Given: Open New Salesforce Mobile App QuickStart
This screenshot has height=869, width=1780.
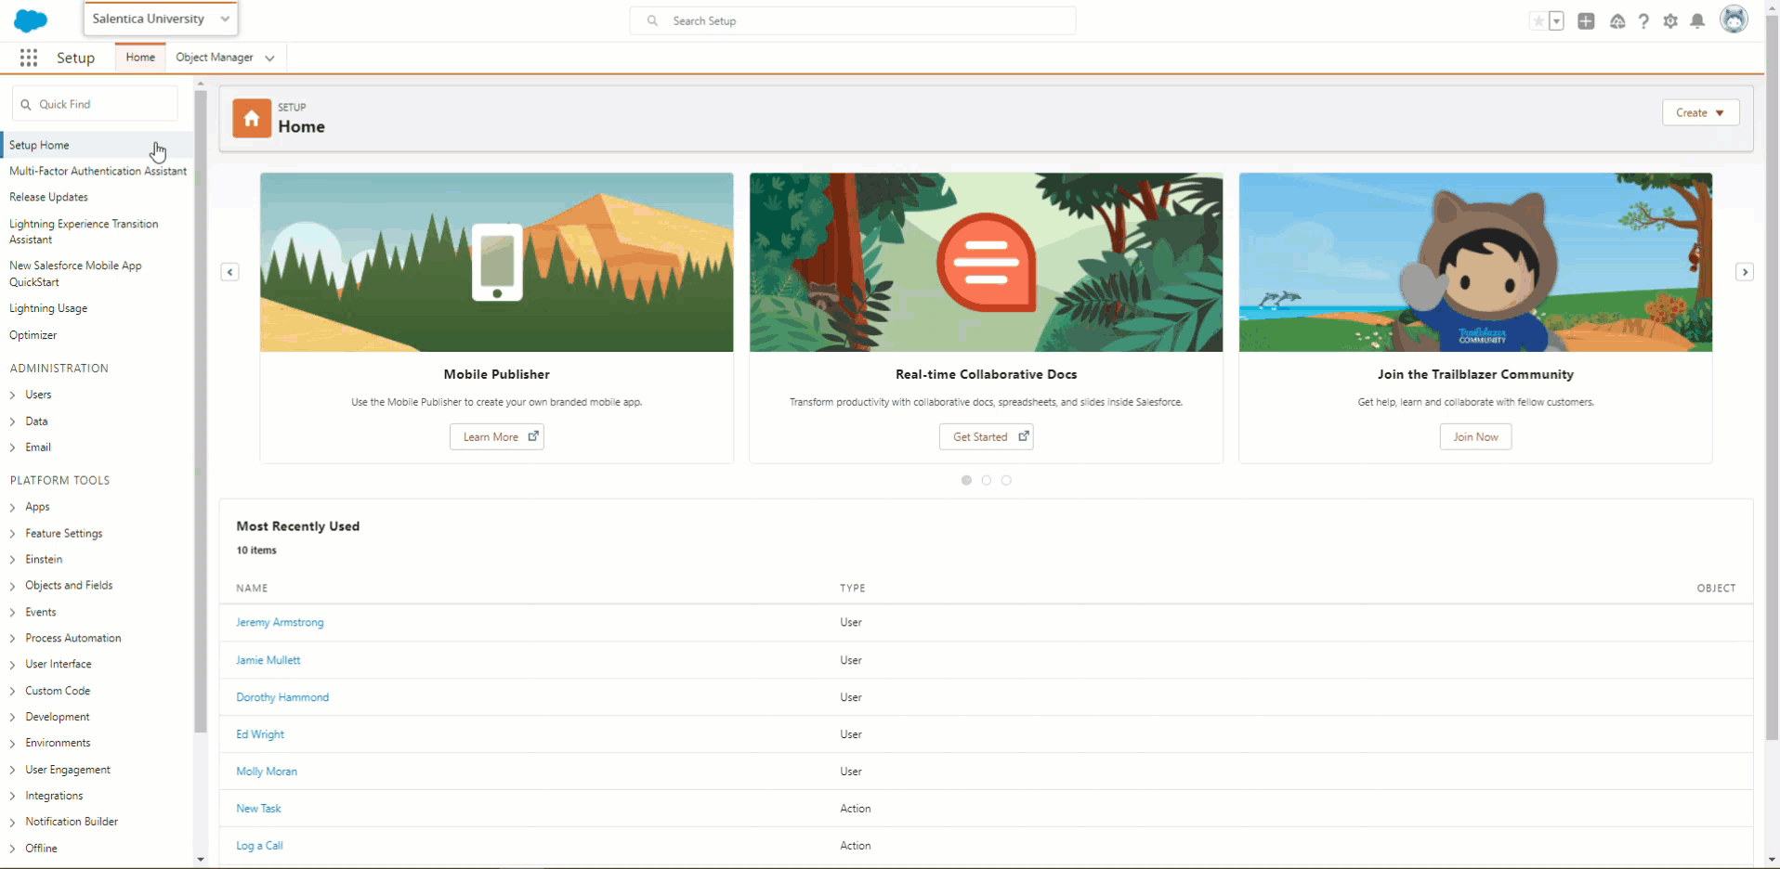Looking at the screenshot, I should (x=75, y=274).
